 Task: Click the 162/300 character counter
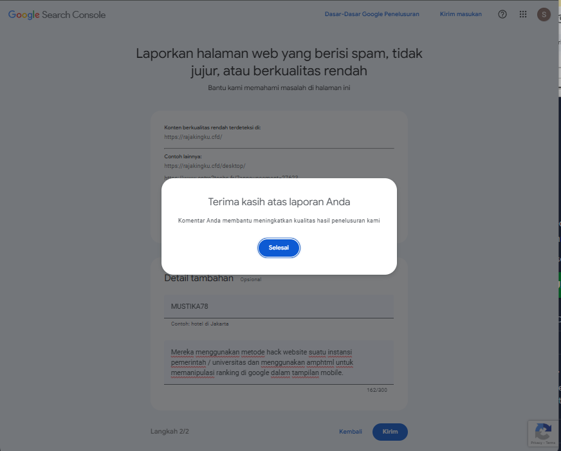coord(377,390)
